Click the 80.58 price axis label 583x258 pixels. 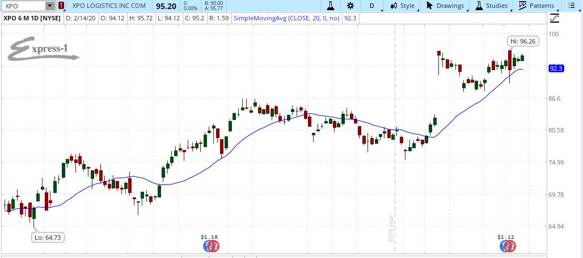557,130
